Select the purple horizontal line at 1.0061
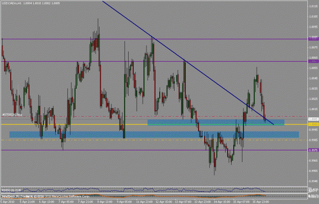The width and height of the screenshot is (319, 204). 155,61
